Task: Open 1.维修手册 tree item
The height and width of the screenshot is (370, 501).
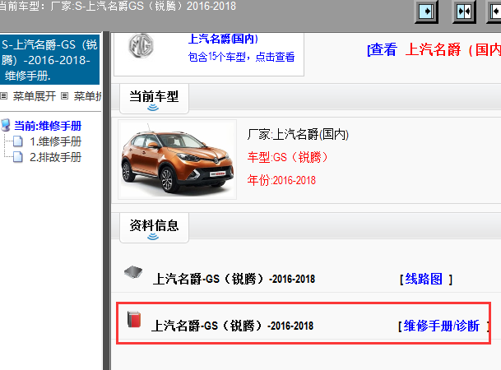Action: pyautogui.click(x=56, y=141)
